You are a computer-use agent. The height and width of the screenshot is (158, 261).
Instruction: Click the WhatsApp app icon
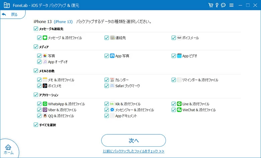tap(45, 104)
